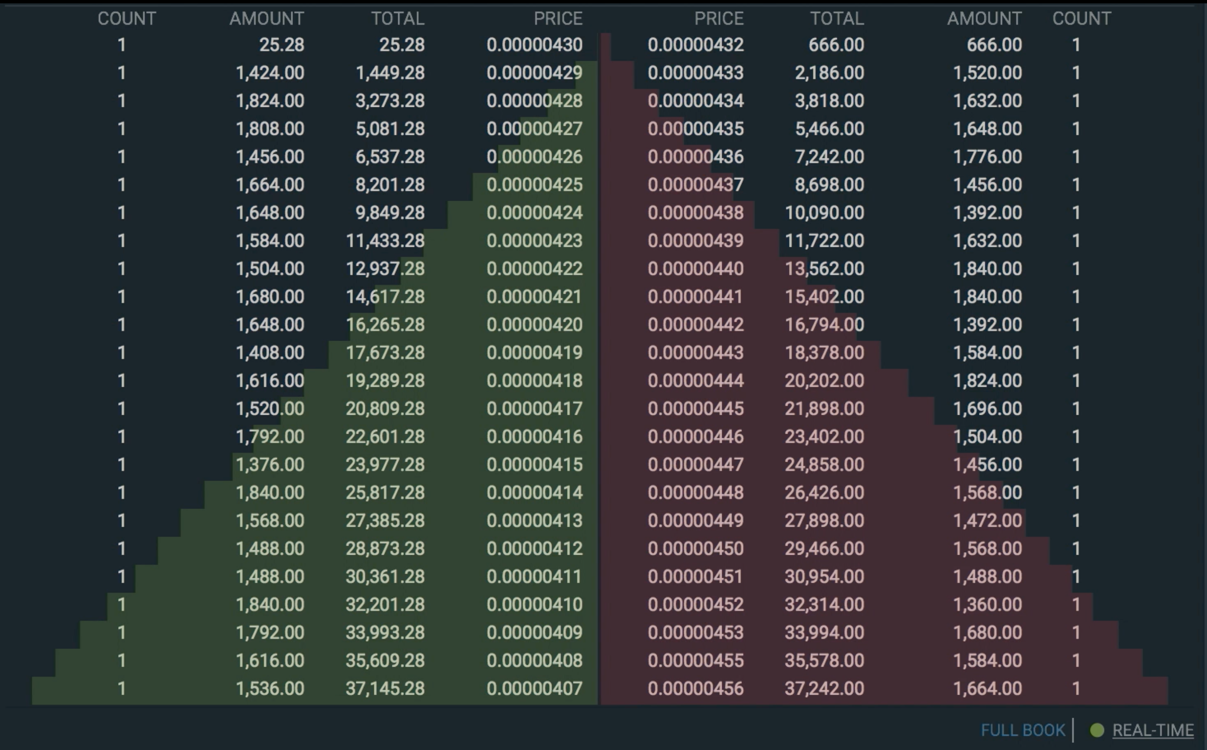
Task: Click bid amount 25.28
Action: coord(281,45)
